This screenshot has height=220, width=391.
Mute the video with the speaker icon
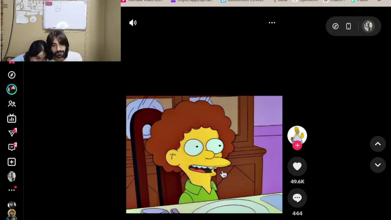point(133,23)
